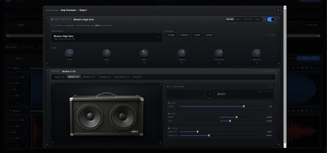Click Stopa 1 export icon in background
327x153 pixels.
(x=311, y=68)
